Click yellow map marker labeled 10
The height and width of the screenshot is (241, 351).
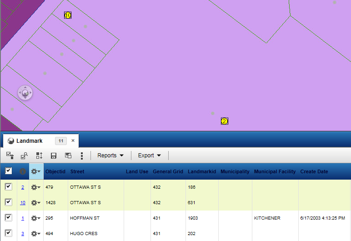point(68,15)
